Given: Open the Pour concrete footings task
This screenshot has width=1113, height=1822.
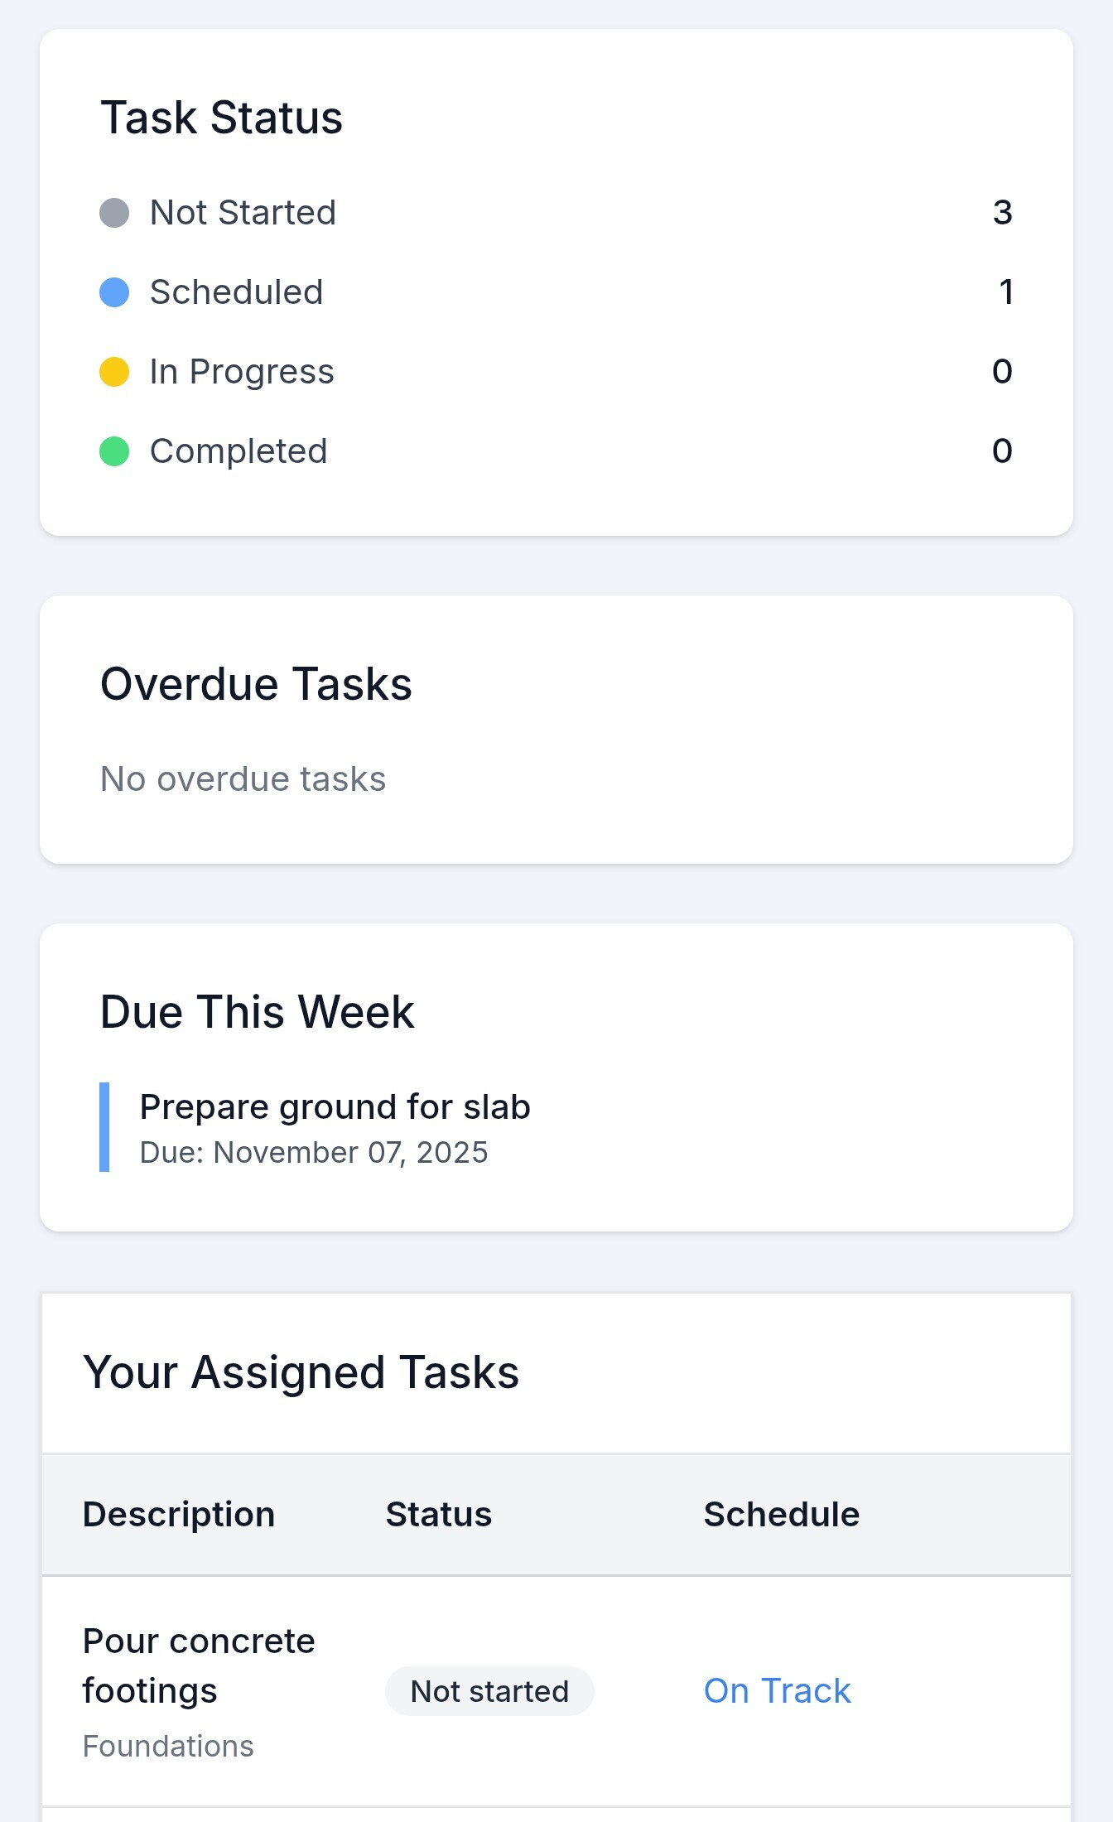Looking at the screenshot, I should pos(199,1665).
